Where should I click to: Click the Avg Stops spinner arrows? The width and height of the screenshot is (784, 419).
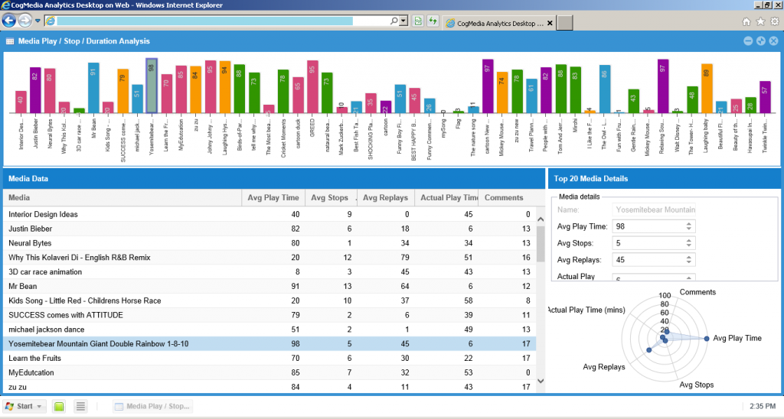[x=689, y=242]
